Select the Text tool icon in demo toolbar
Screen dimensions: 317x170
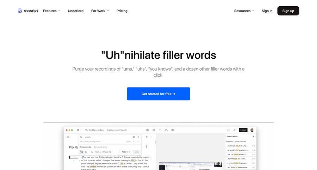(x=160, y=130)
